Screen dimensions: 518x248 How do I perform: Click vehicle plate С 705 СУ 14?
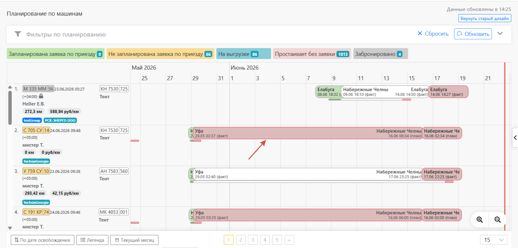[36, 130]
